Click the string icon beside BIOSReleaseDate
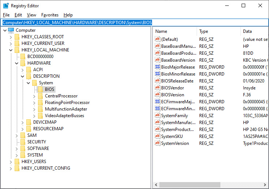269x189 pixels. pos(157,81)
